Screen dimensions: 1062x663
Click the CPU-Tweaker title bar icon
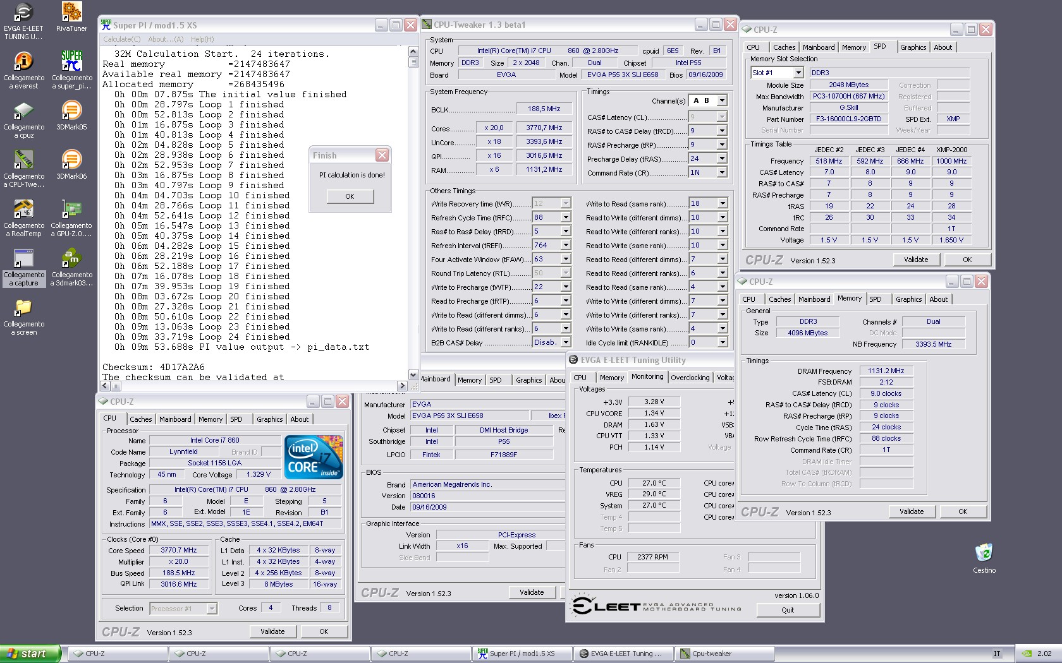(427, 25)
